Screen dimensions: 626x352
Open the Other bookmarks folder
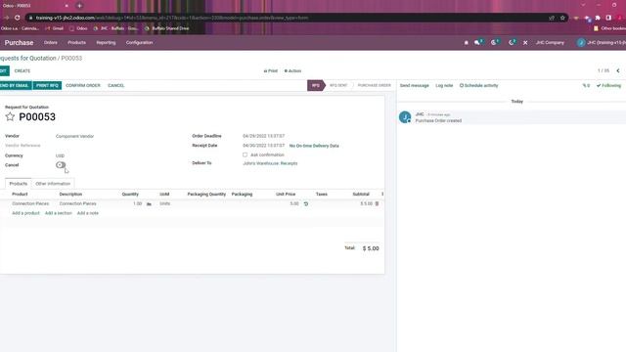pos(609,28)
